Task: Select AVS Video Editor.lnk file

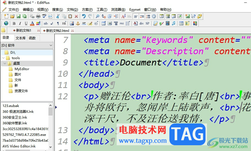Action: (x=19, y=146)
